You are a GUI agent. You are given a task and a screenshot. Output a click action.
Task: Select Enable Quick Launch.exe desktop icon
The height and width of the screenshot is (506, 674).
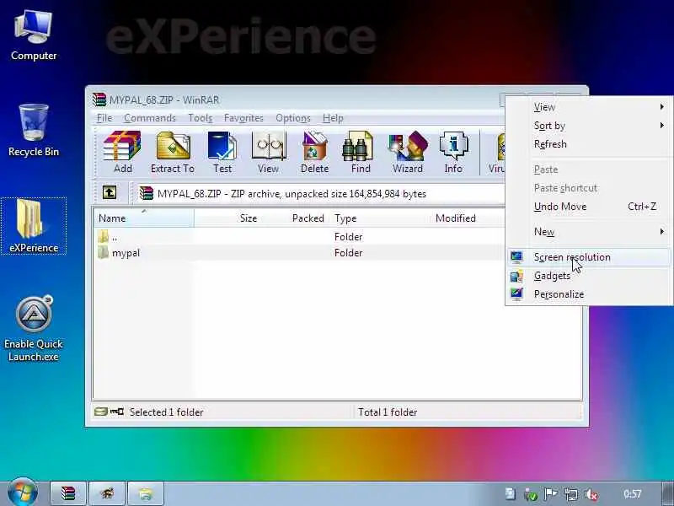[34, 329]
